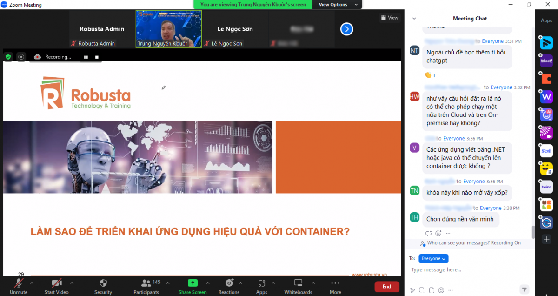Open the View Options dropdown
Image resolution: width=558 pixels, height=296 pixels.
pos(338,5)
